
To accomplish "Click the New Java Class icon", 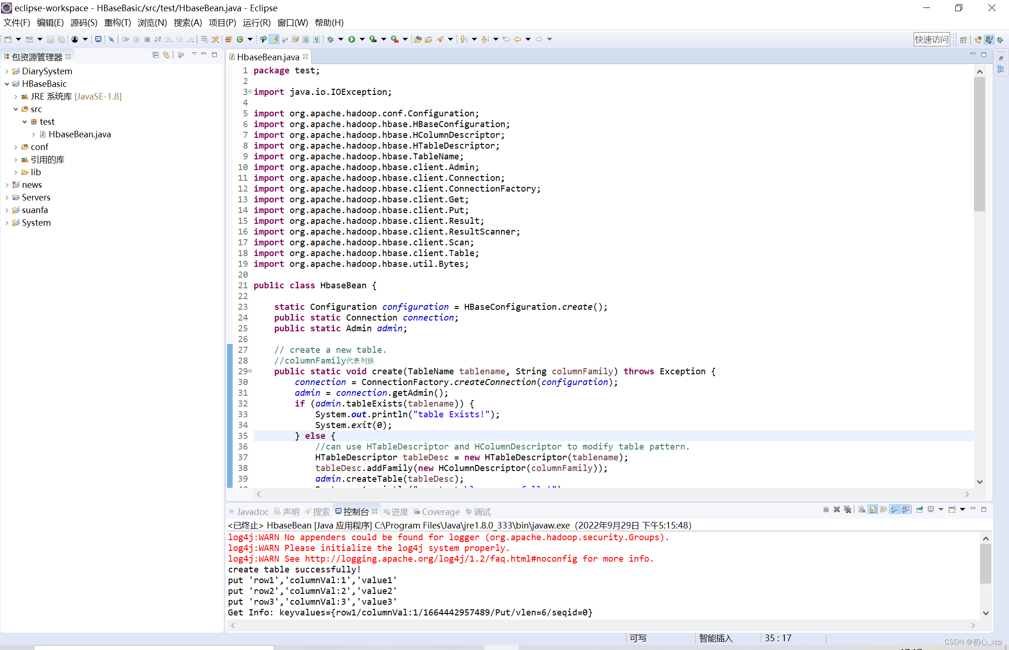I will (x=240, y=39).
